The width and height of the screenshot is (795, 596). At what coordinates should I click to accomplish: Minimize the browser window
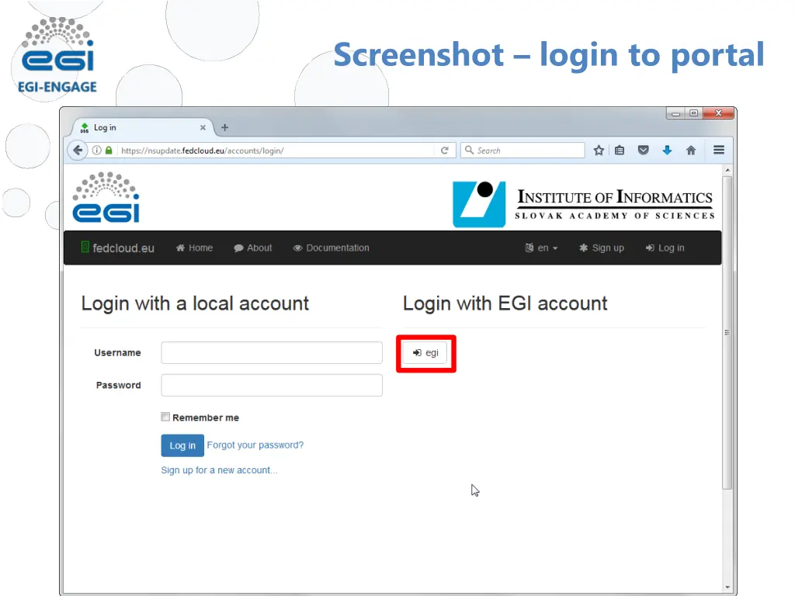point(675,113)
